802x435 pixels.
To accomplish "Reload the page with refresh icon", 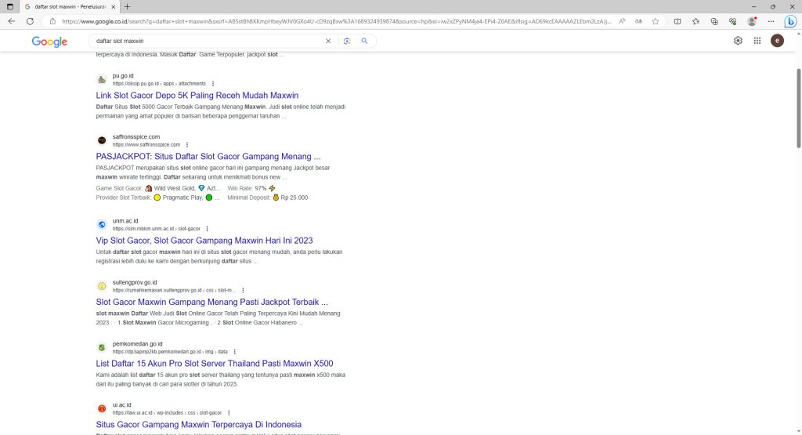I will click(x=31, y=21).
